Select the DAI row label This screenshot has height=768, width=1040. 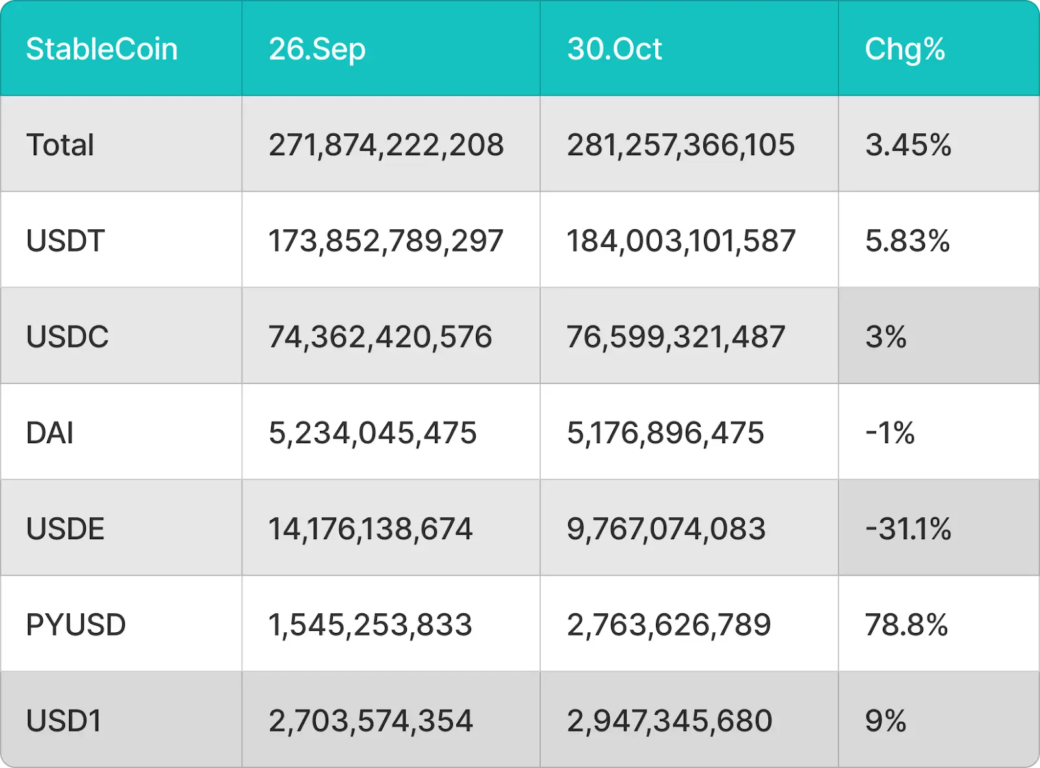50,433
